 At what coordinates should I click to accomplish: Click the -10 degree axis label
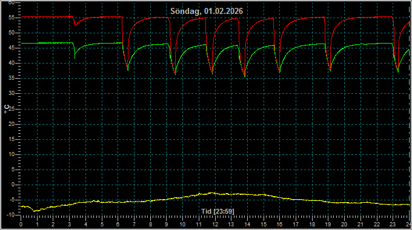10,215
